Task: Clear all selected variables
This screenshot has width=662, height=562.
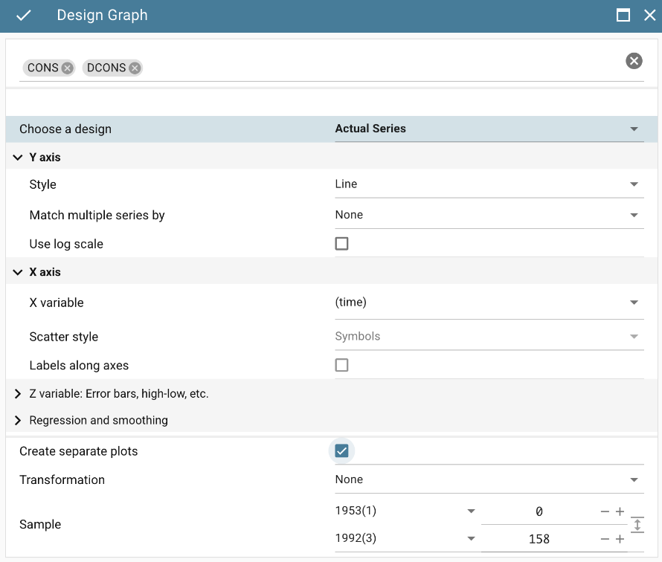Action: pyautogui.click(x=634, y=61)
